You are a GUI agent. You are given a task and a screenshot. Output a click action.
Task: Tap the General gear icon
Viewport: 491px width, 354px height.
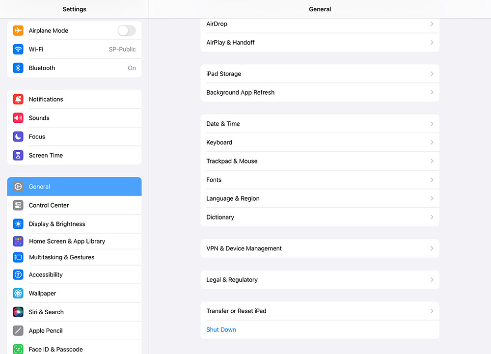(18, 187)
